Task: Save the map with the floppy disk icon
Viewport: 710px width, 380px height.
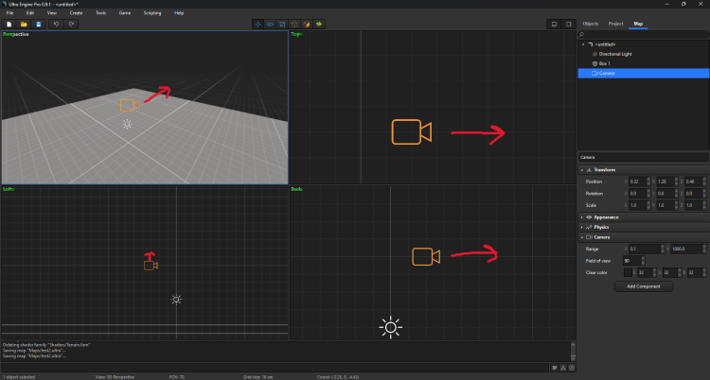Action: (37, 23)
